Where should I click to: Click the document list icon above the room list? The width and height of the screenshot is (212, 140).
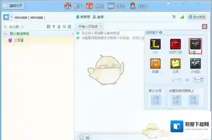[x=48, y=26]
